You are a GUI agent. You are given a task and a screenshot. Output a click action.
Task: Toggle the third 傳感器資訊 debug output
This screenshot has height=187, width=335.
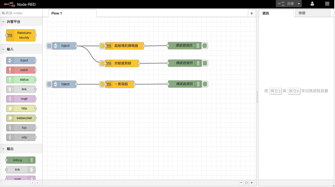205,84
